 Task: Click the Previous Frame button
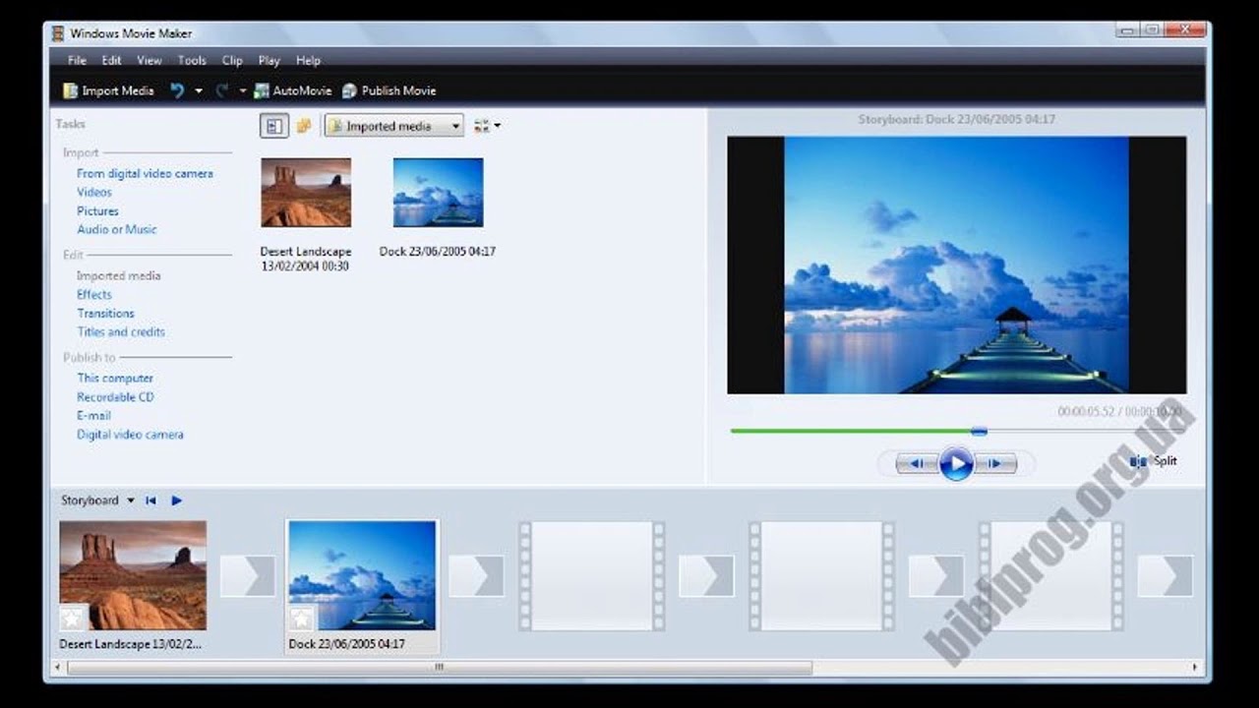pyautogui.click(x=917, y=463)
